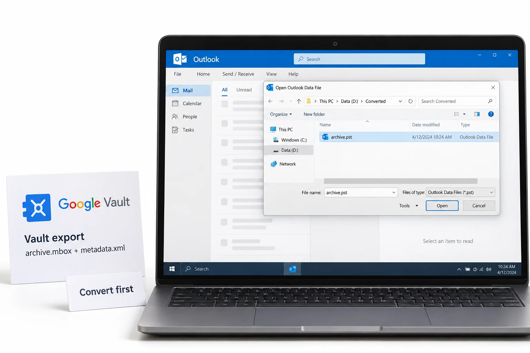Viewport: 530px width, 353px height.
Task: Click the 4/12/2024 10:24 AM date cell
Action: click(432, 137)
